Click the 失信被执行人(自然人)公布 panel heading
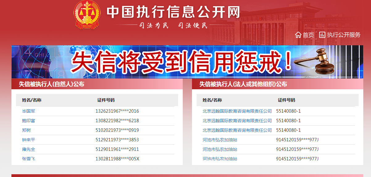Viewport: 371px width, 177px height. point(52,84)
